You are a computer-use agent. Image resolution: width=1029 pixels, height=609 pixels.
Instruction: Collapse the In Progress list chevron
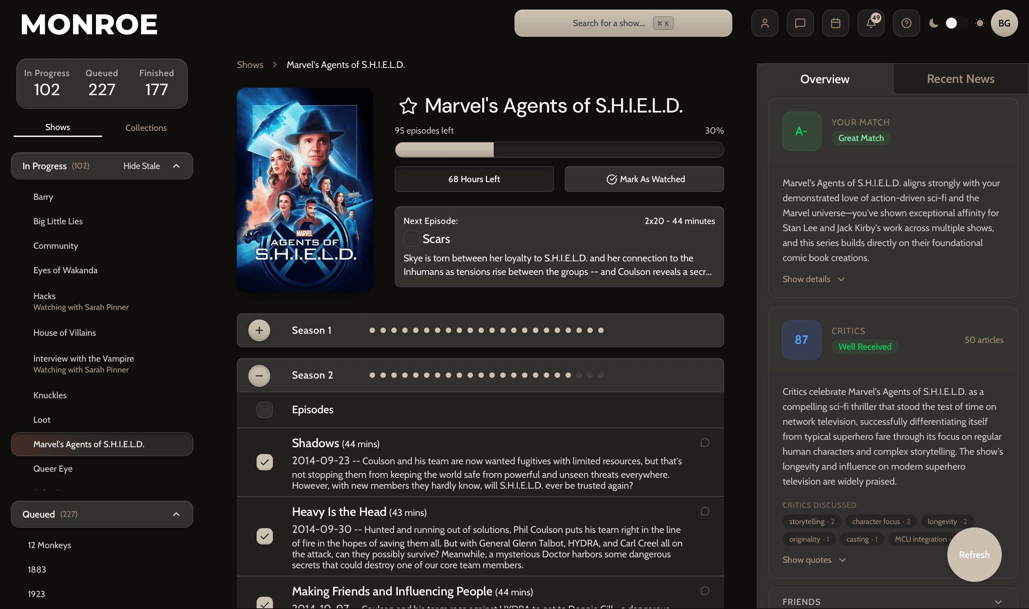click(176, 166)
